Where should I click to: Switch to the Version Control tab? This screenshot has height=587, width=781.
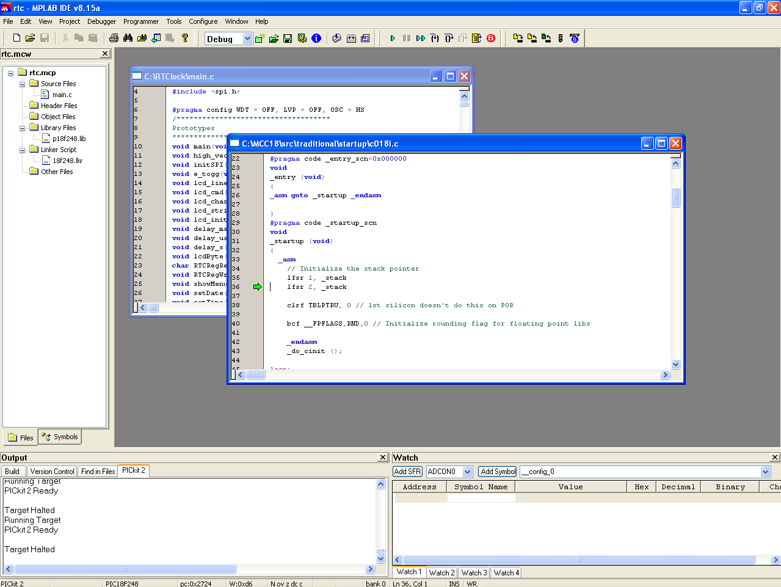click(52, 471)
